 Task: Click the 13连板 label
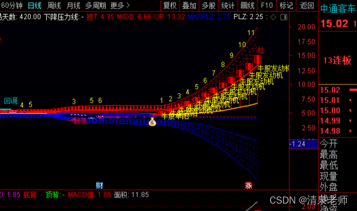tap(338, 60)
